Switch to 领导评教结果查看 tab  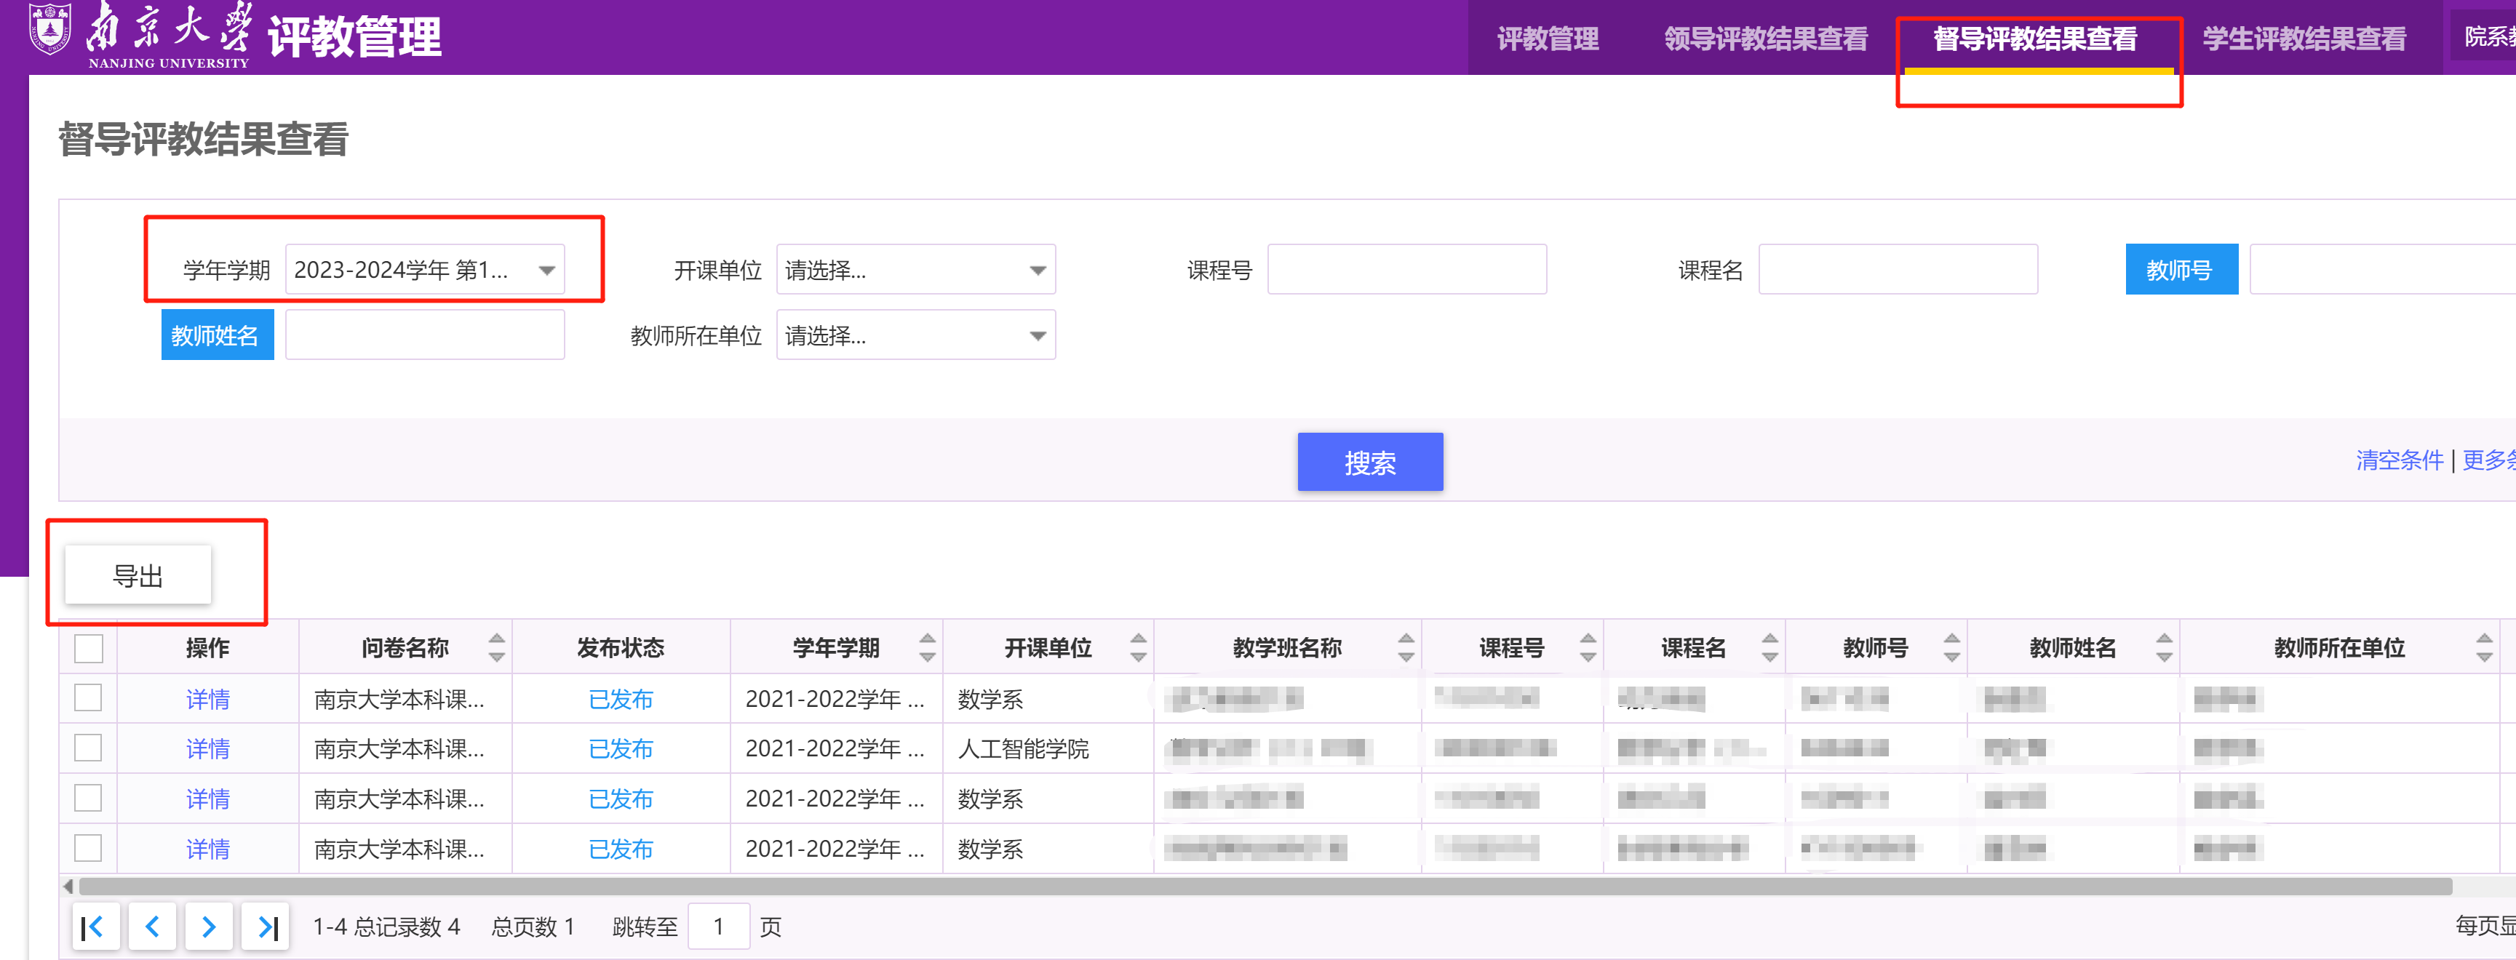1766,39
